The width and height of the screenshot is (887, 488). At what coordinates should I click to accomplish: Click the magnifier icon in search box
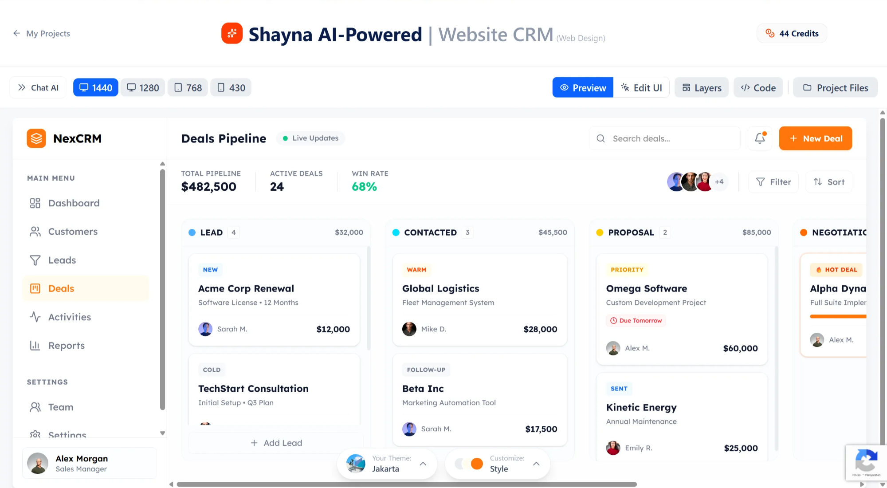point(600,138)
